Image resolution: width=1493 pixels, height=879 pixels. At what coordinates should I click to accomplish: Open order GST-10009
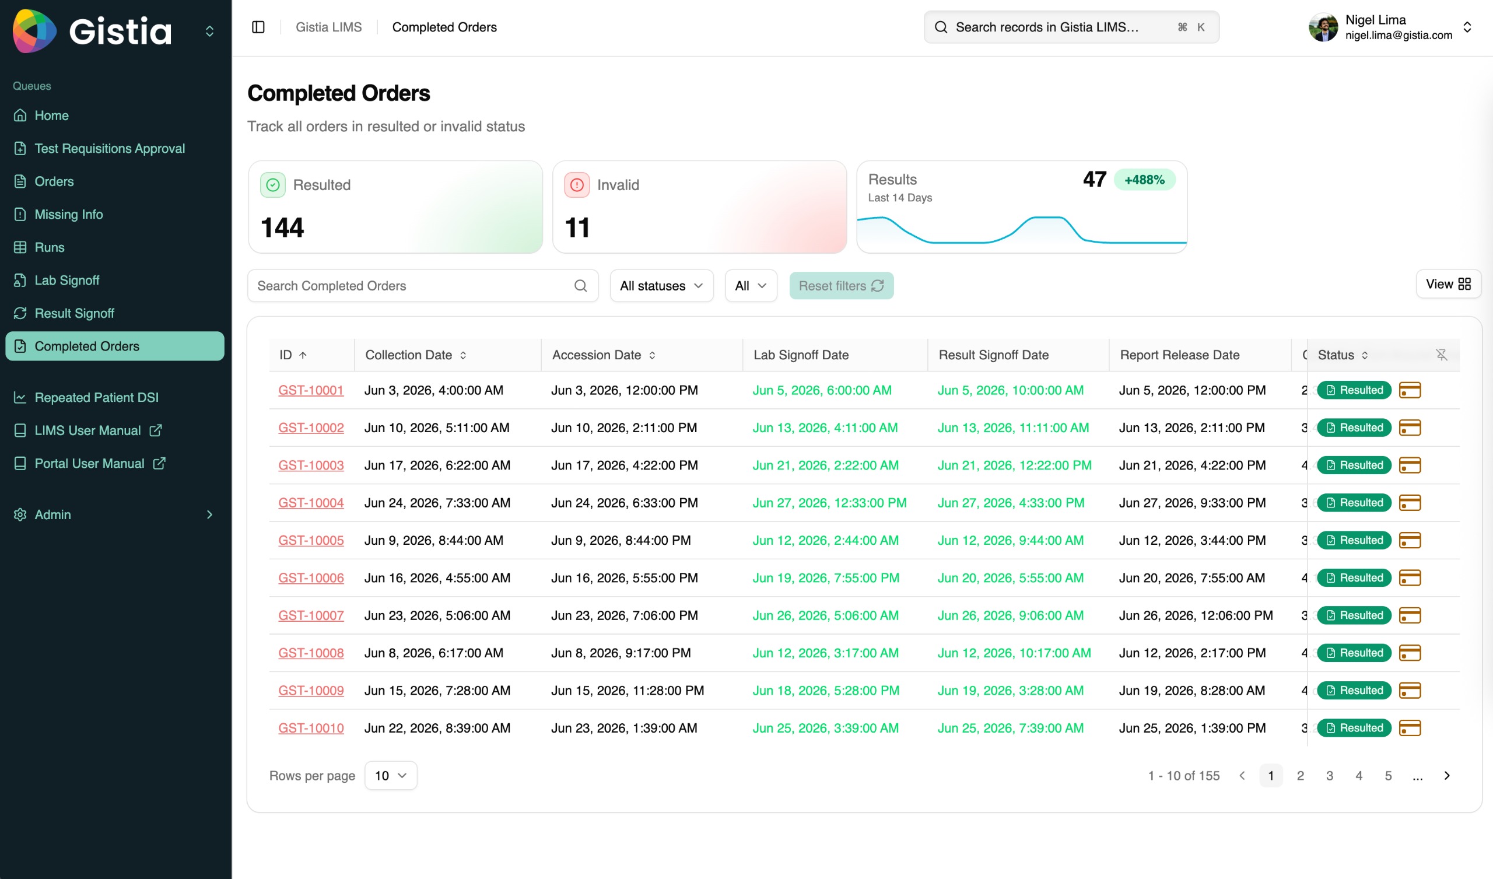[x=311, y=691]
